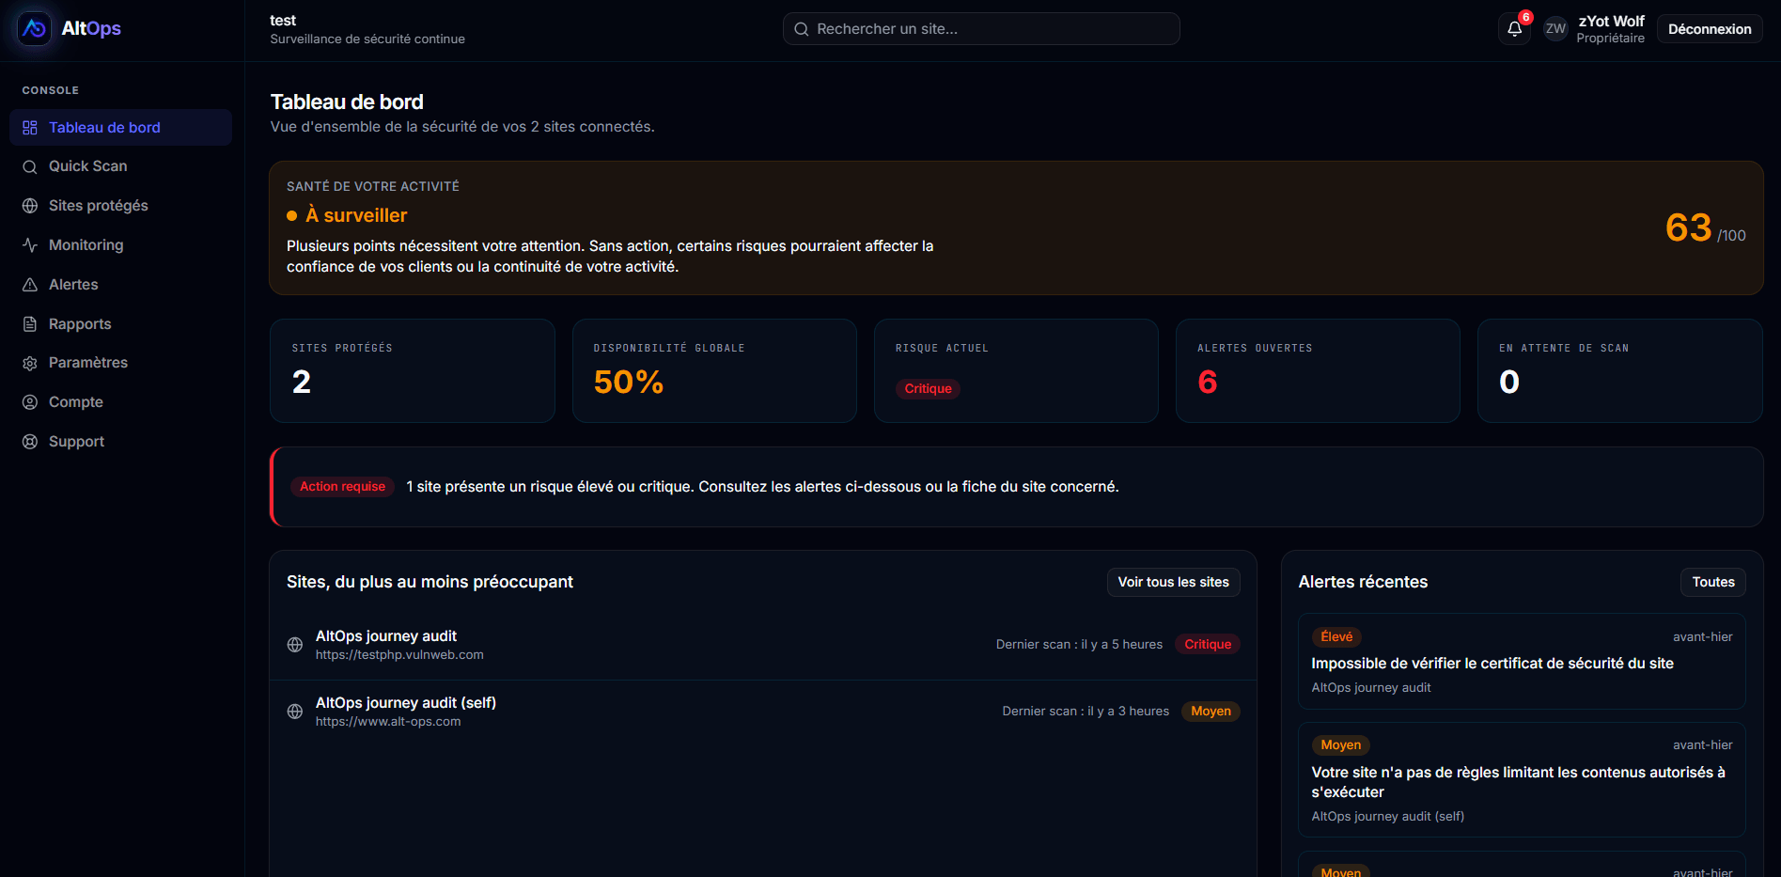1781x877 pixels.
Task: Click the À surveiller status heading
Action: pos(347,215)
